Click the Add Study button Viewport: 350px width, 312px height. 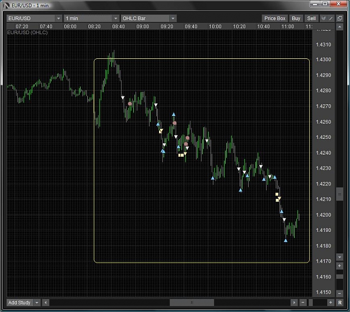point(20,302)
